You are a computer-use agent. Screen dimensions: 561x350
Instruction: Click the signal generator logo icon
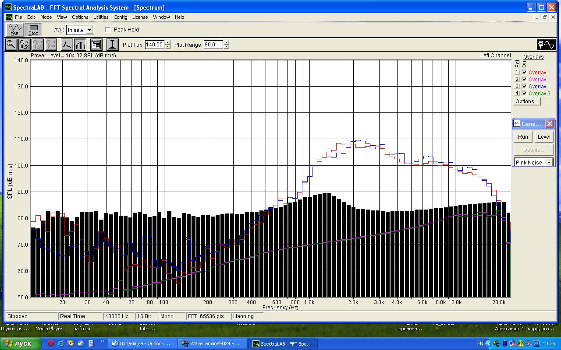tap(546, 44)
